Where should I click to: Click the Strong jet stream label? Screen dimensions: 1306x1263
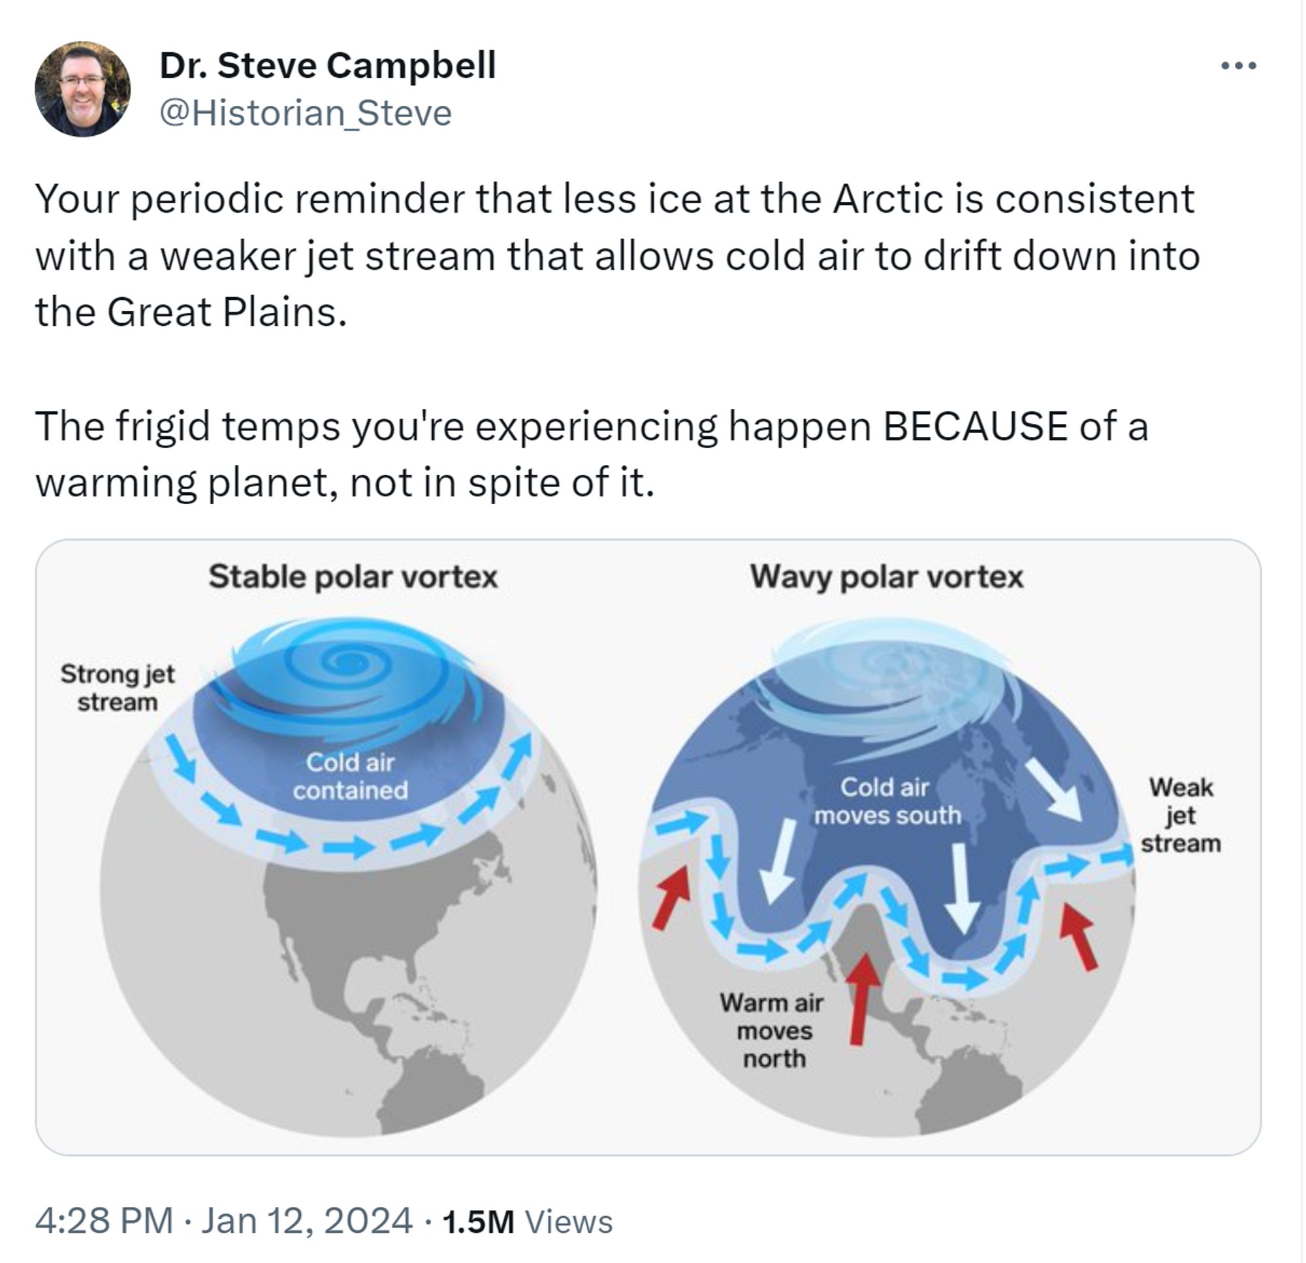point(118,687)
